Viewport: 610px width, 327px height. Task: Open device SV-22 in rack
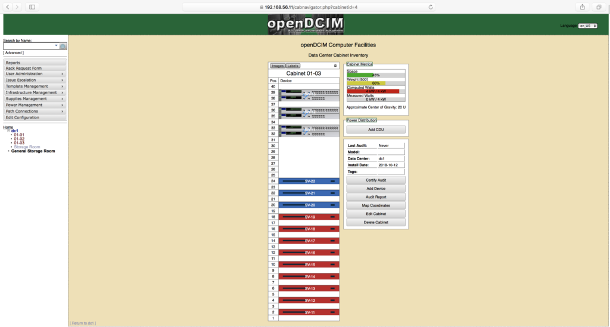pos(309,181)
